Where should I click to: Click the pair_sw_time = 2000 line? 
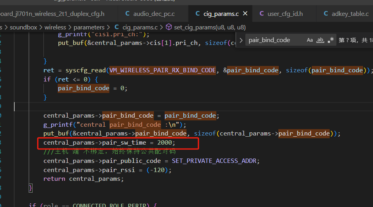pos(109,143)
